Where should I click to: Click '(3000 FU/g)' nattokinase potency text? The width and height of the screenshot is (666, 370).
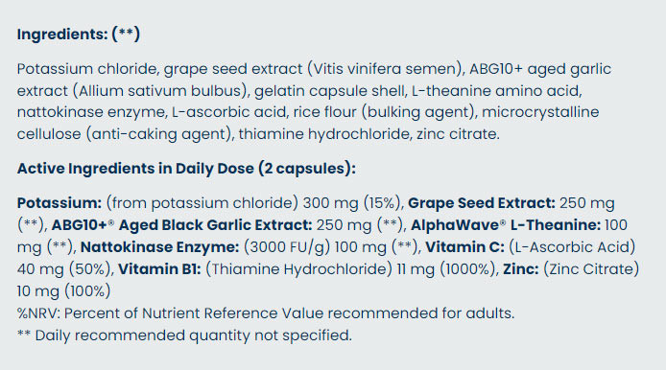coord(287,247)
